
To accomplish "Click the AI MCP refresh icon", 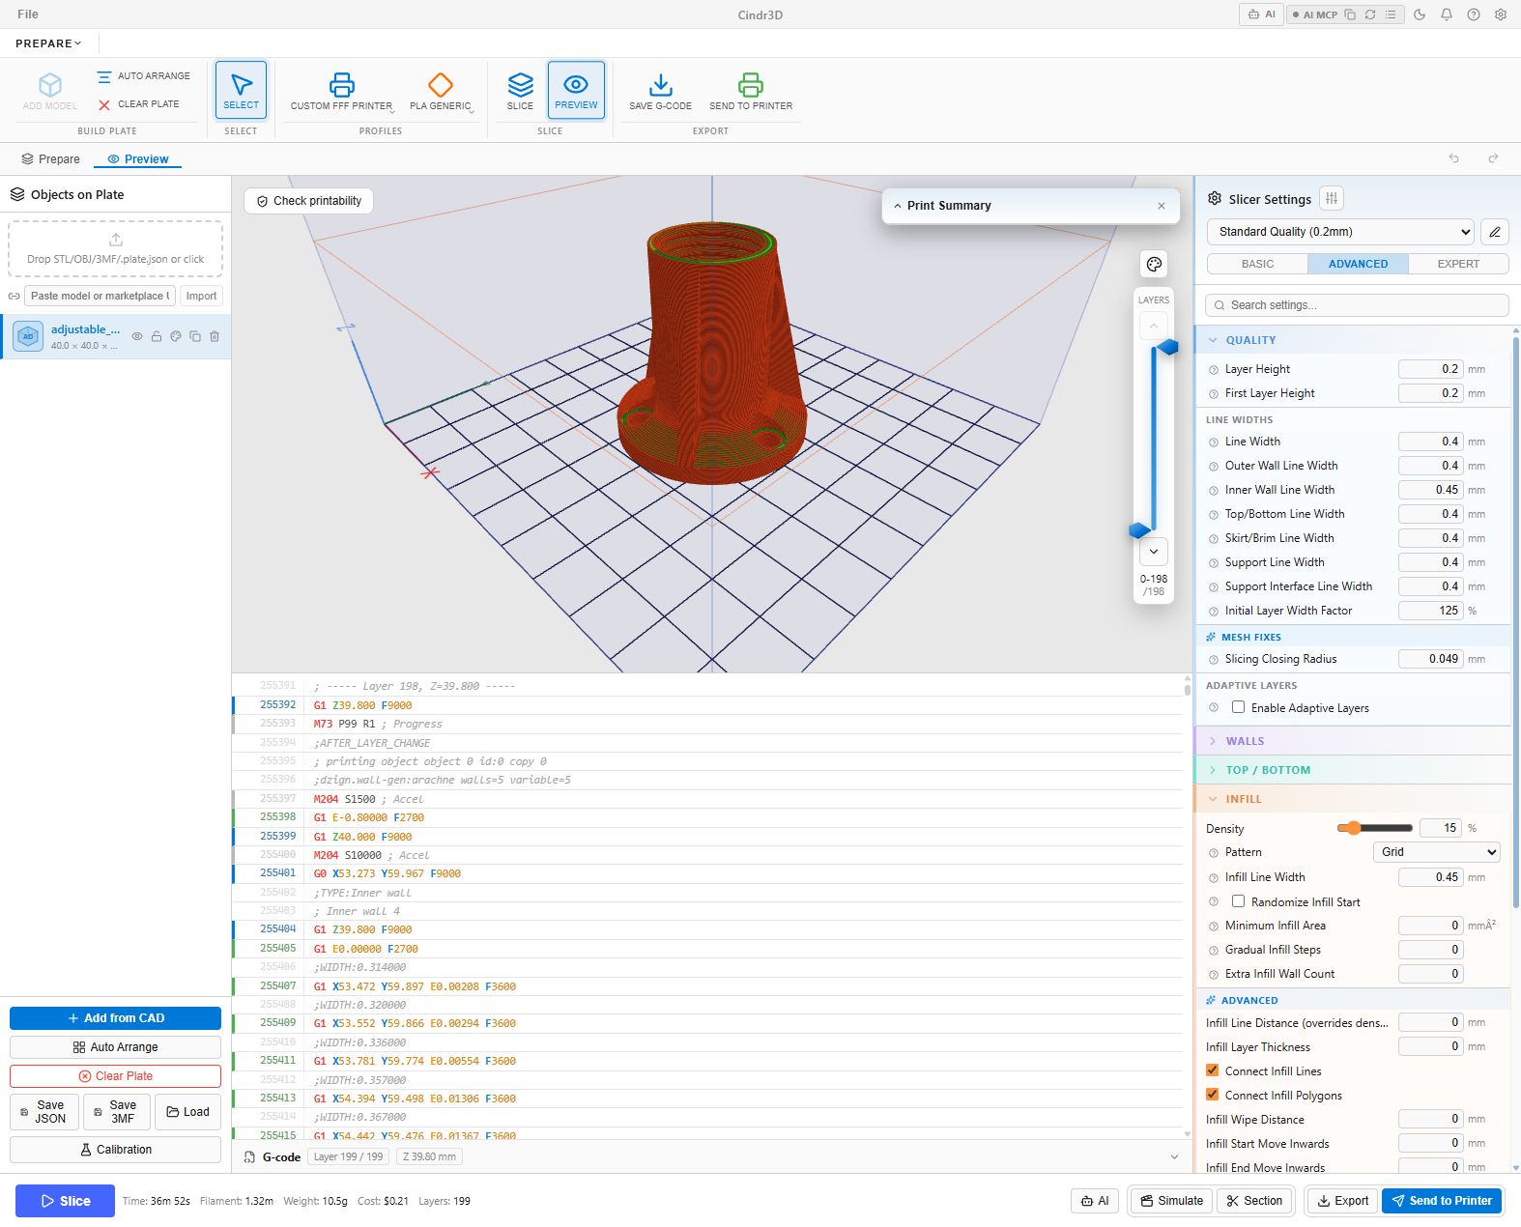I will [x=1370, y=14].
